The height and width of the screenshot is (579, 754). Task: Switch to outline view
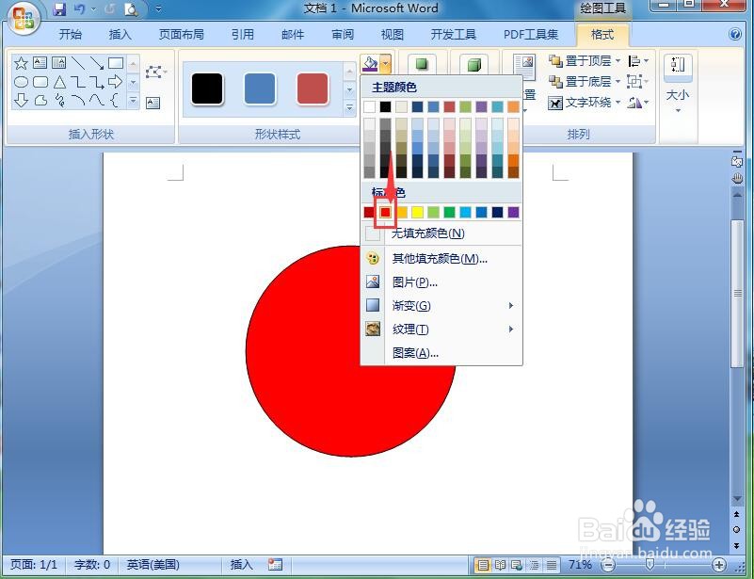coord(535,565)
